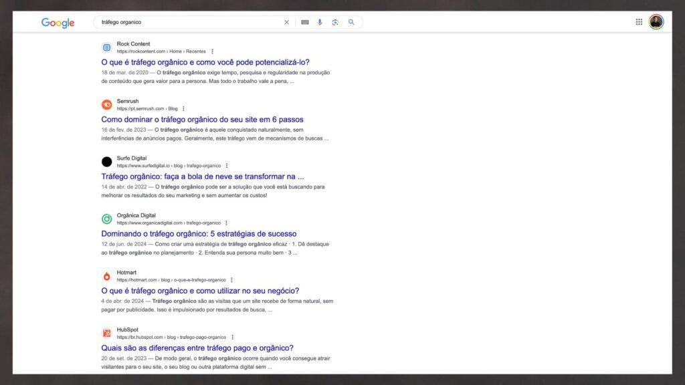The height and width of the screenshot is (385, 685).
Task: Open more options for Orgânica Digital result
Action: [226, 223]
